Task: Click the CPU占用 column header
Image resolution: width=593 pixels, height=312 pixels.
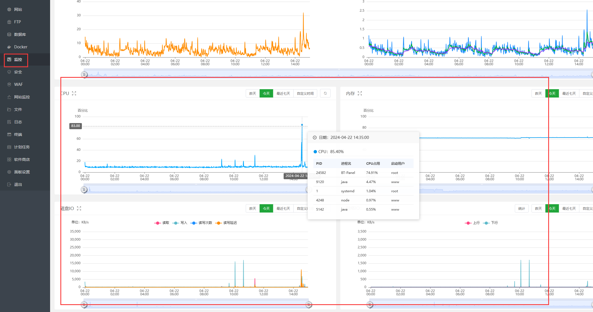Action: click(373, 164)
